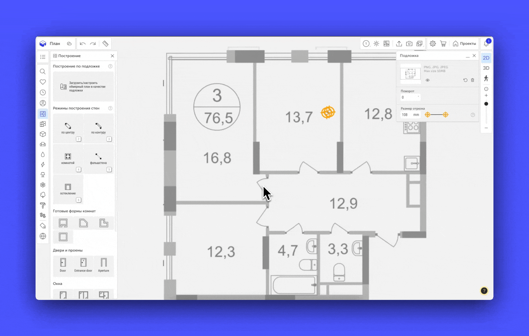Image resolution: width=529 pixels, height=336 pixels.
Task: Click the План project title
Action: 55,44
